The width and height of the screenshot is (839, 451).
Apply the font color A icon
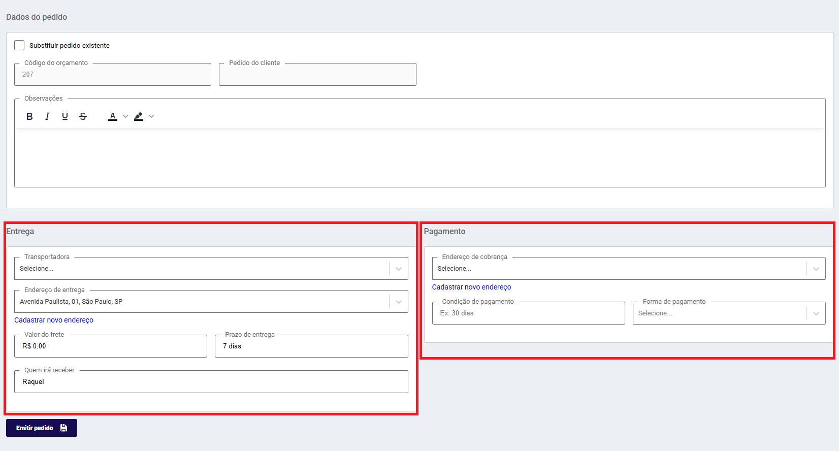(113, 116)
